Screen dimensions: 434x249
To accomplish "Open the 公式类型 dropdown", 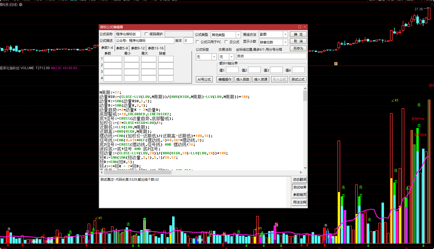I will click(x=238, y=35).
